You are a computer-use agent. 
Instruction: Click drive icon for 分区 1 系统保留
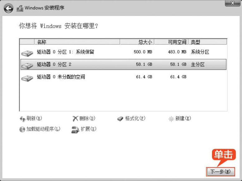coord(27,53)
